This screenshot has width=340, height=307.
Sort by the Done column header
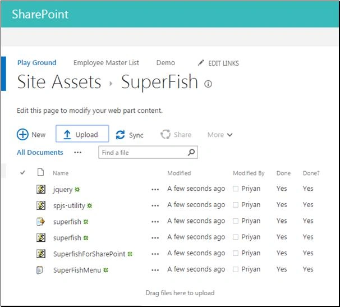point(283,173)
